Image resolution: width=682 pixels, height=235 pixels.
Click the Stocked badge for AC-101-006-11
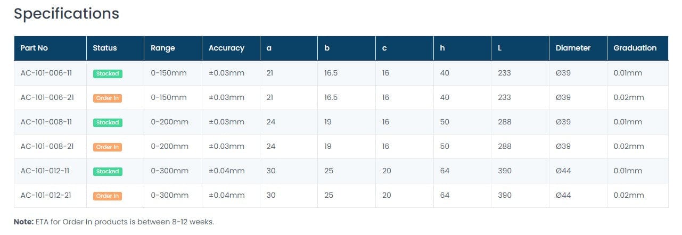tap(108, 73)
